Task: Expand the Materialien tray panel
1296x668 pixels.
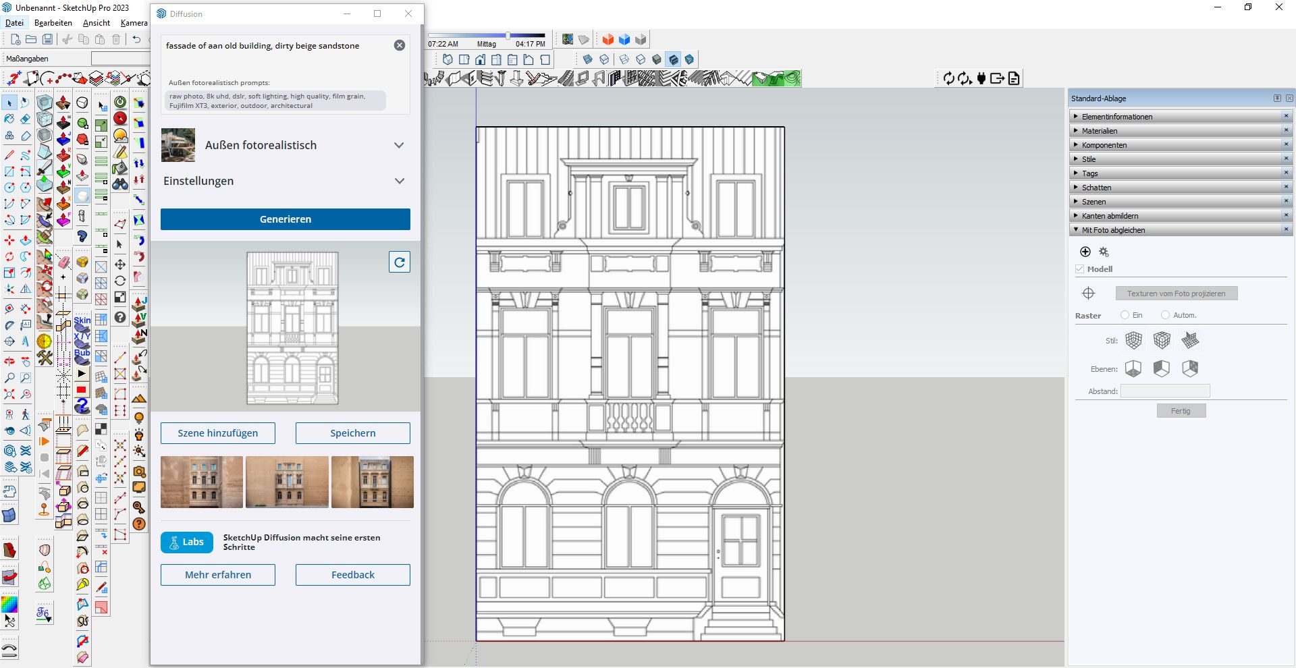Action: (x=1100, y=131)
